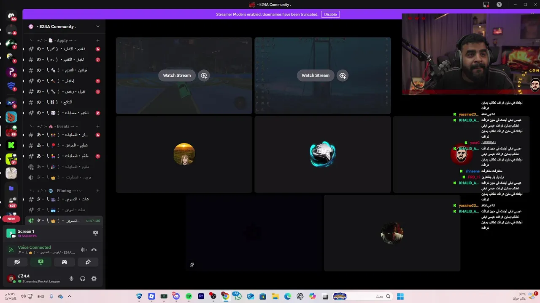Open channel شات • اموتي
540x303 pixels.
64,210
